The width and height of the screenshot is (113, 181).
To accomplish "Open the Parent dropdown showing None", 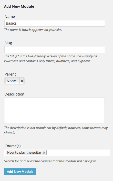I will [14, 81].
